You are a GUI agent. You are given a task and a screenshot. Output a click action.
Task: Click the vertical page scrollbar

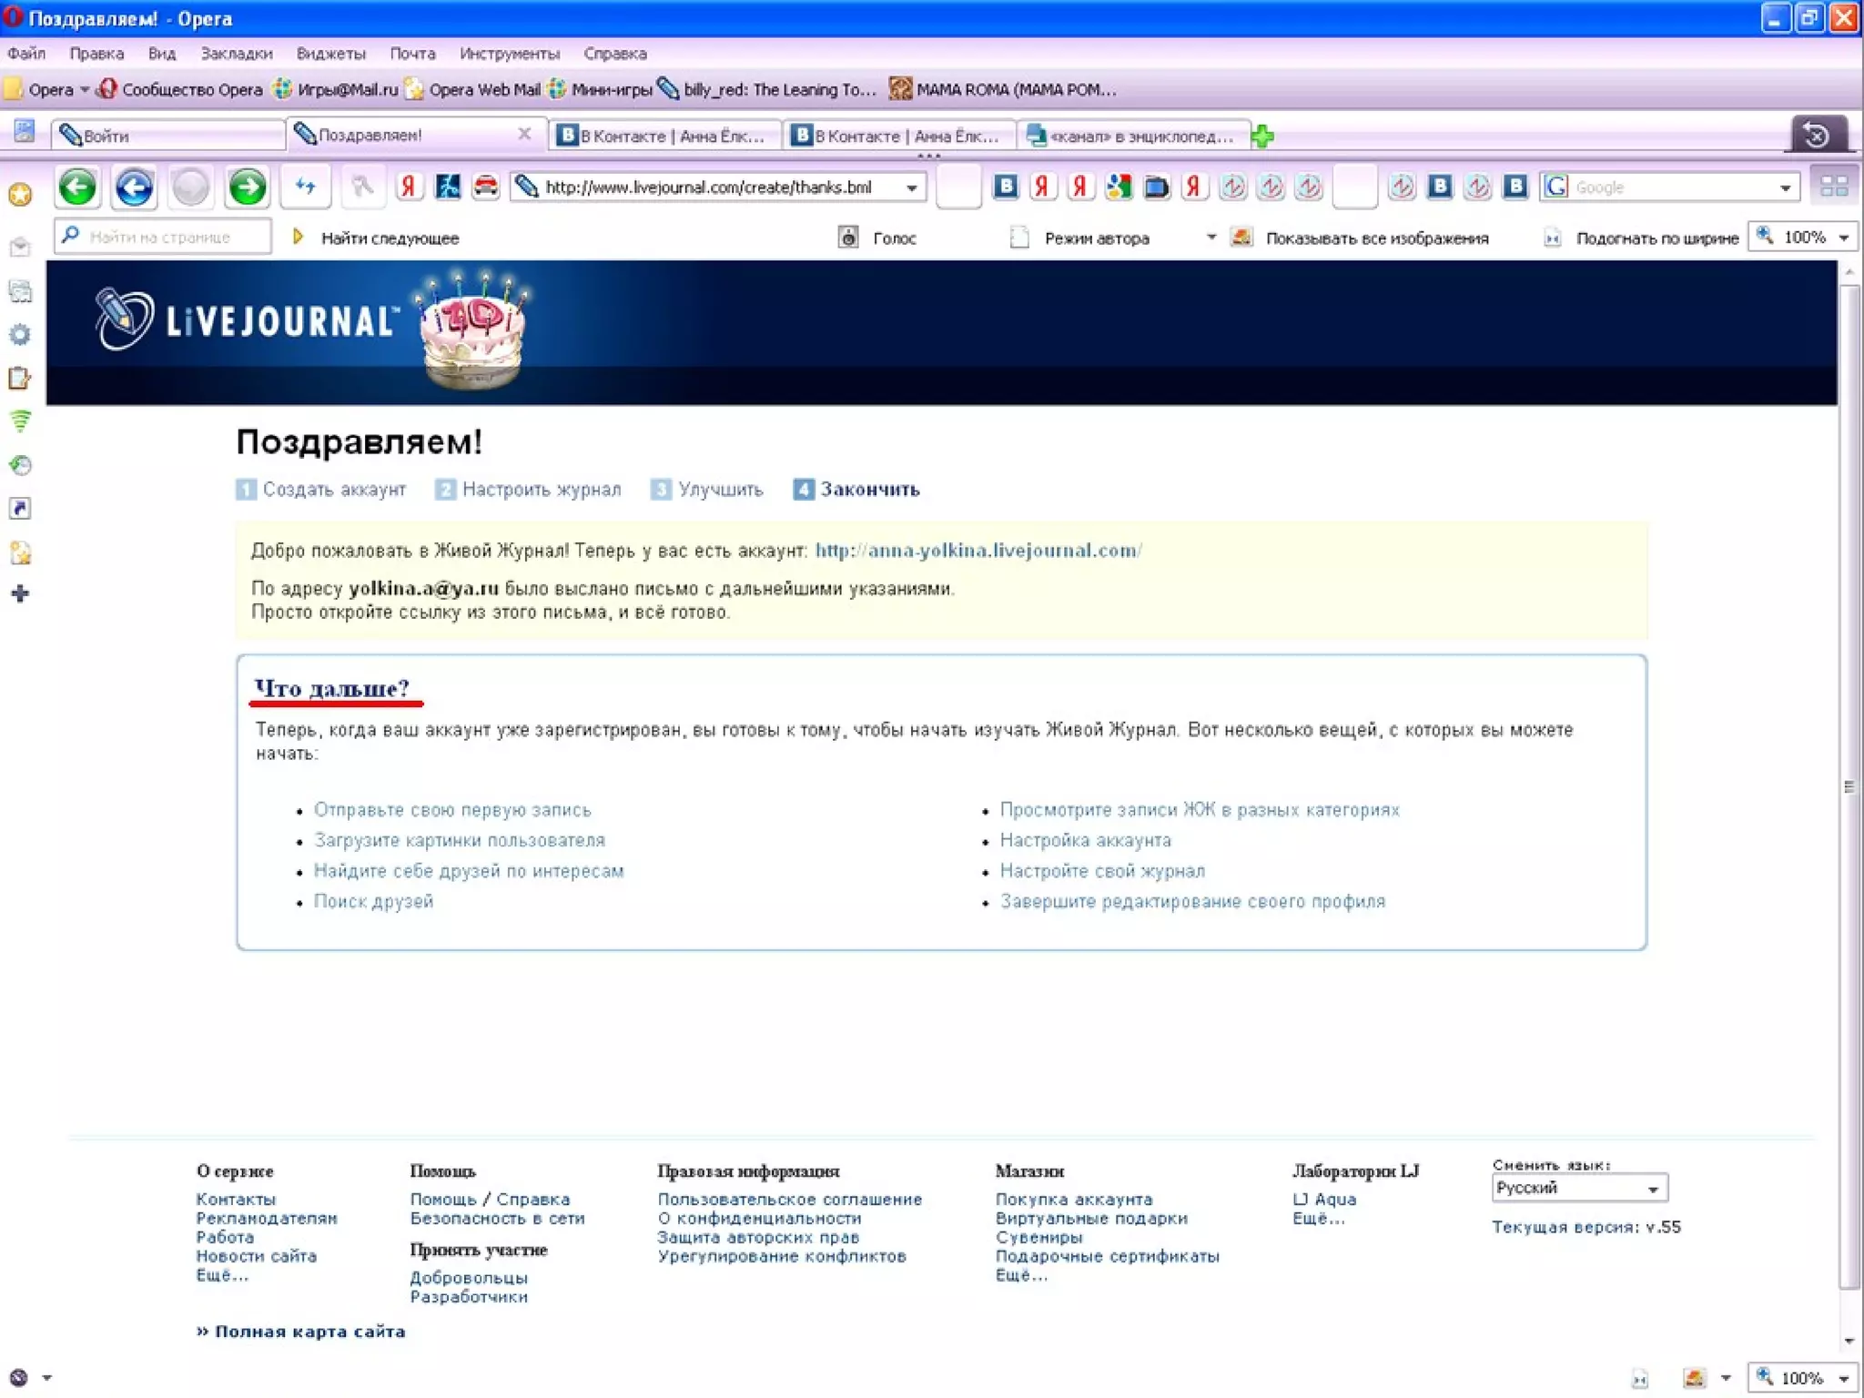click(1848, 786)
